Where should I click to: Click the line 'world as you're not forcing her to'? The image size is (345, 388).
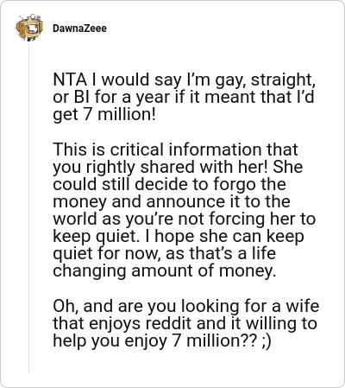tap(185, 219)
